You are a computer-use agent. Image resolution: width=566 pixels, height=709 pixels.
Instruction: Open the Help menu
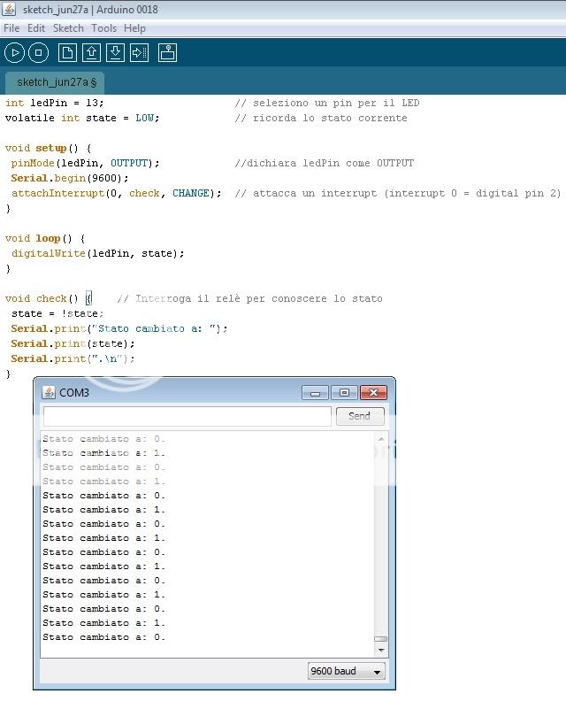click(x=134, y=28)
